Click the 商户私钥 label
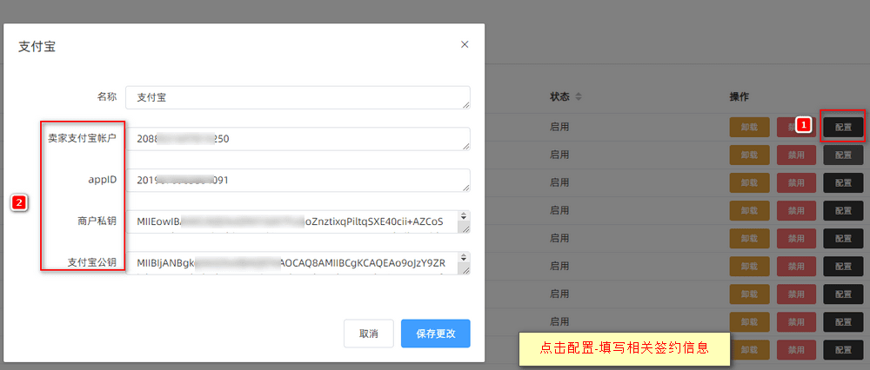870x370 pixels. (97, 221)
